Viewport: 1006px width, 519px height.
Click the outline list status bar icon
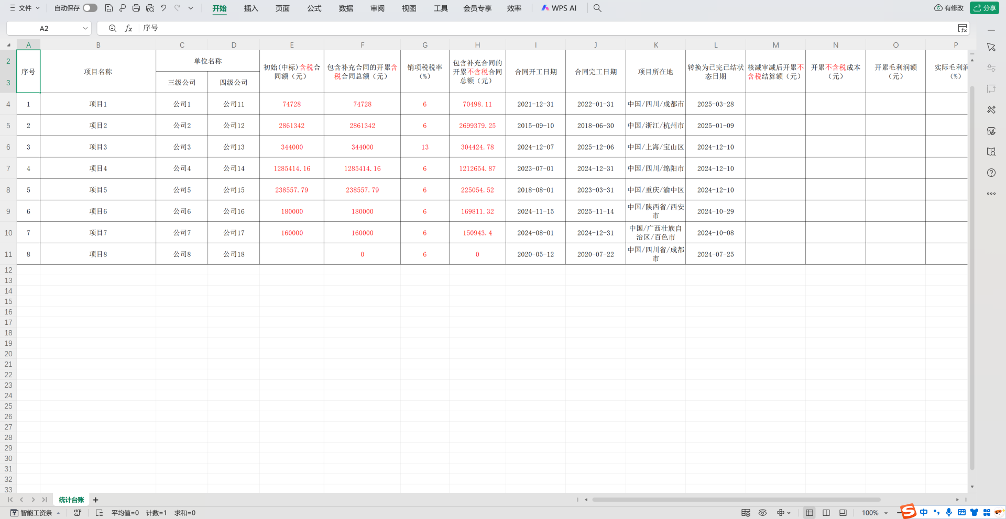99,513
